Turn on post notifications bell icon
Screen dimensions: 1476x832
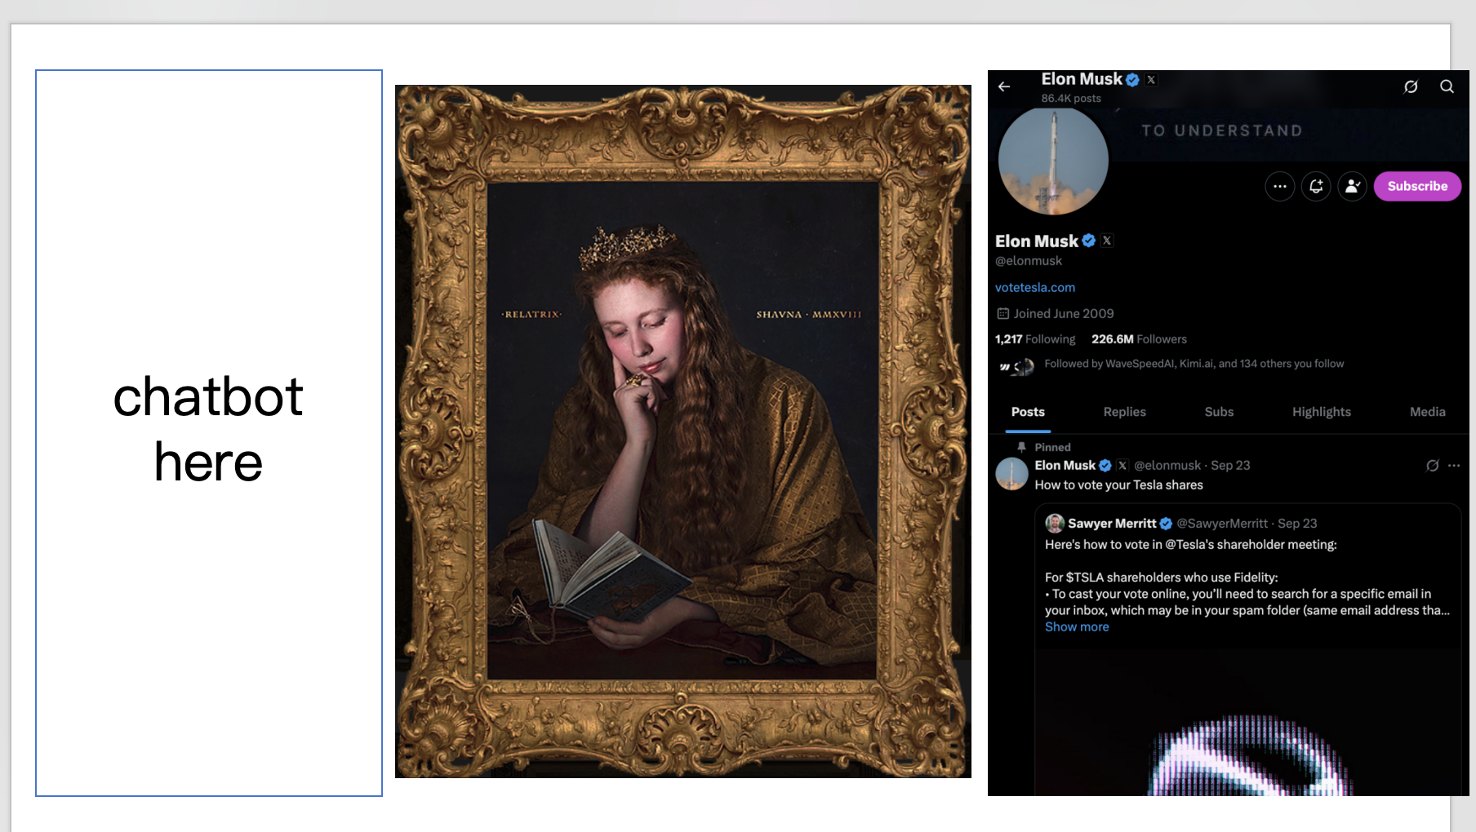(1316, 187)
